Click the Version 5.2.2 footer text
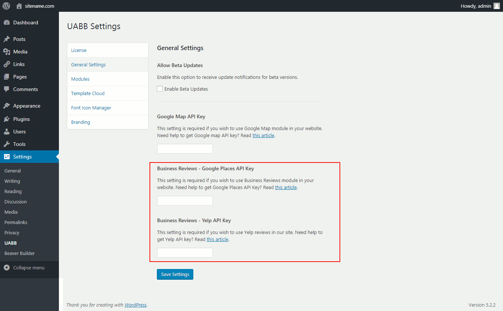 (x=482, y=305)
